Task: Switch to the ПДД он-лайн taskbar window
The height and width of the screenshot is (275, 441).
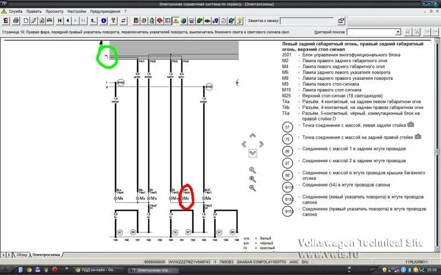Action: [98, 270]
